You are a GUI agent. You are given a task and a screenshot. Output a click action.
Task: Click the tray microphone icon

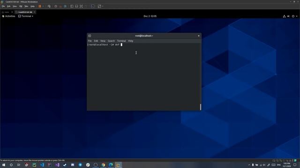click(253, 165)
